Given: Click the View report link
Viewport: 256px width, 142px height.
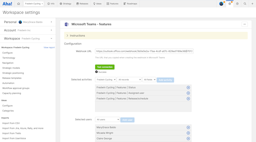Looking at the screenshot, I should point(49,48).
